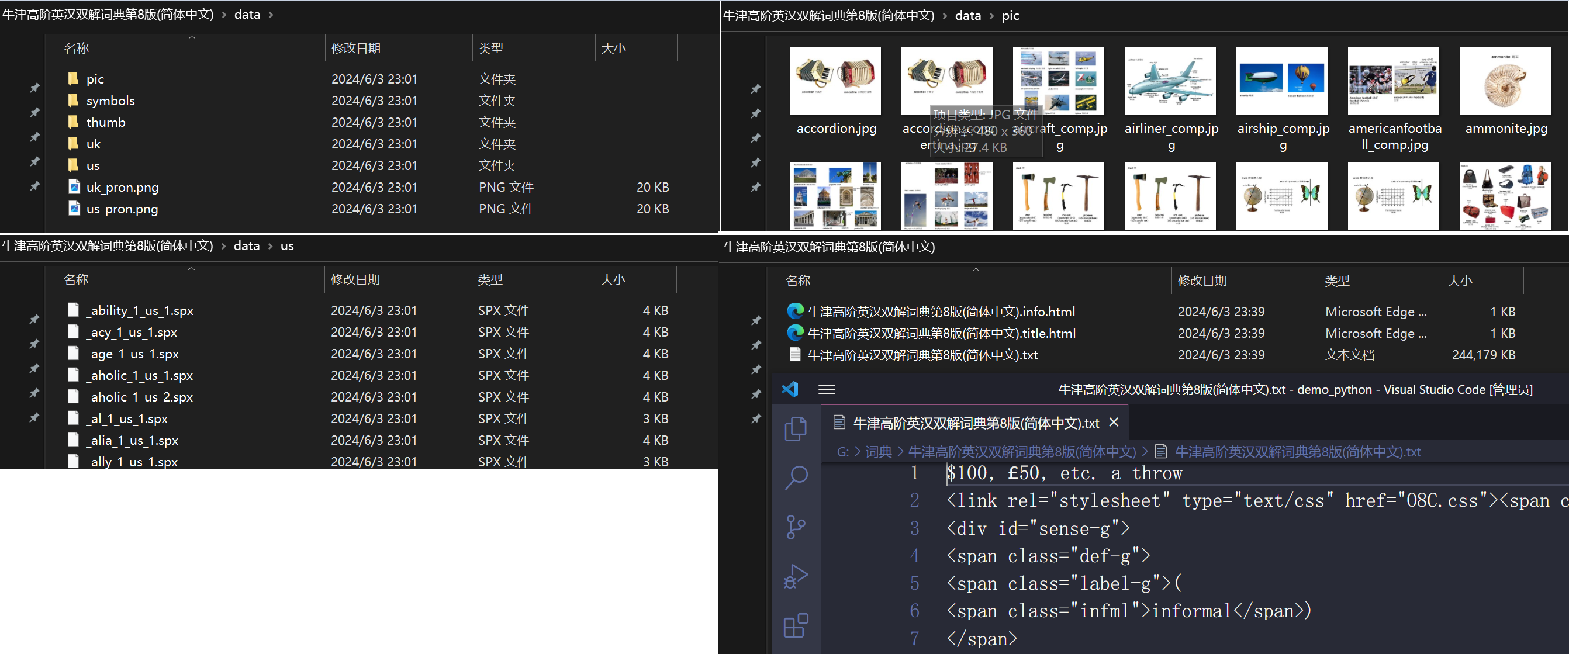This screenshot has height=654, width=1569.
Task: Select the uk_pron.png file
Action: [122, 188]
